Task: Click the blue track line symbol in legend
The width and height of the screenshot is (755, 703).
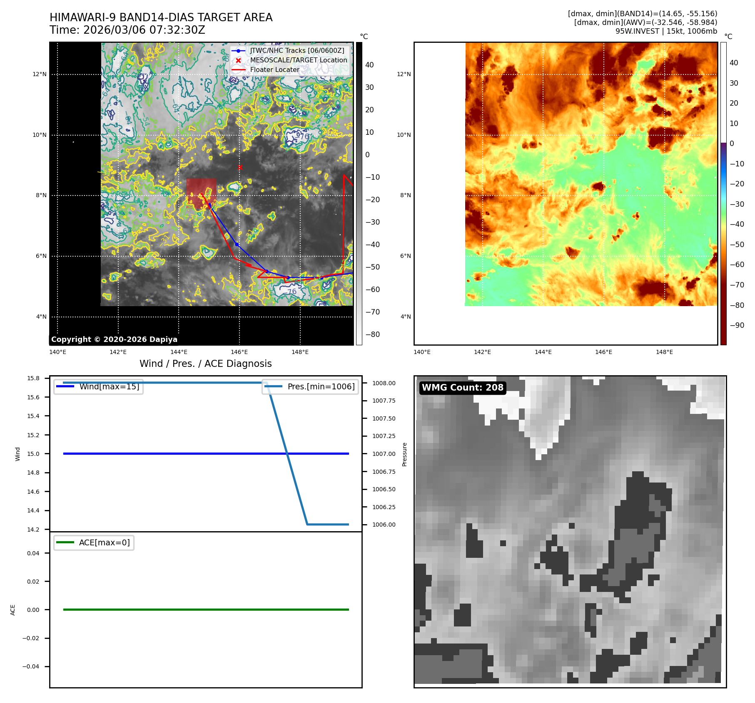Action: click(x=238, y=51)
